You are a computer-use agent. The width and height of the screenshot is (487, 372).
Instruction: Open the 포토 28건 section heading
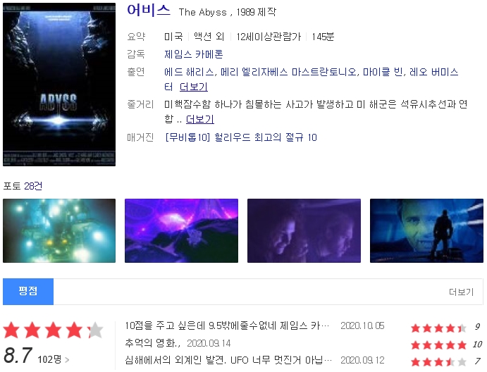click(23, 186)
